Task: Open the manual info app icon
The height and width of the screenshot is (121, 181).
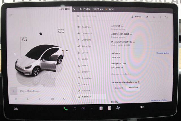Action: pos(101,108)
